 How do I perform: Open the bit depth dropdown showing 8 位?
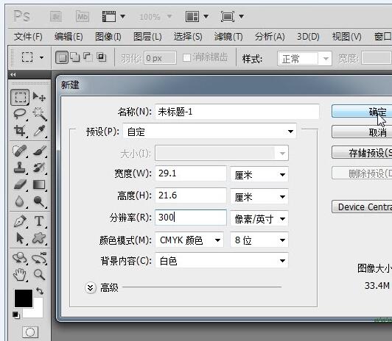(259, 240)
